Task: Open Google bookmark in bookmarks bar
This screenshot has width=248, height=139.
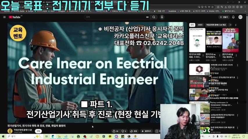Action: [30, 11]
